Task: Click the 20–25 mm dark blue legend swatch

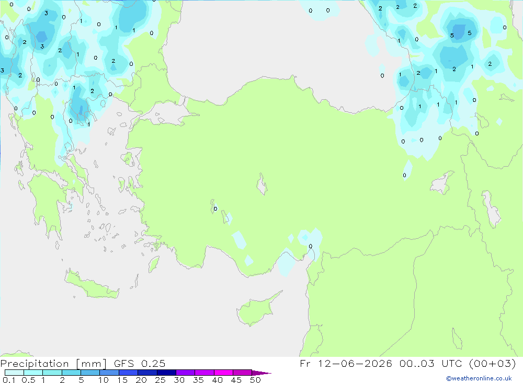Action: click(147, 373)
